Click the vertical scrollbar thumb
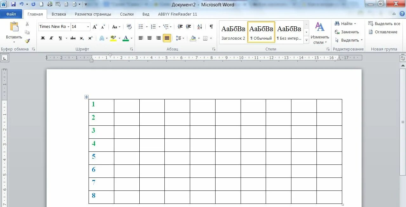This screenshot has height=207, width=406. click(x=403, y=122)
